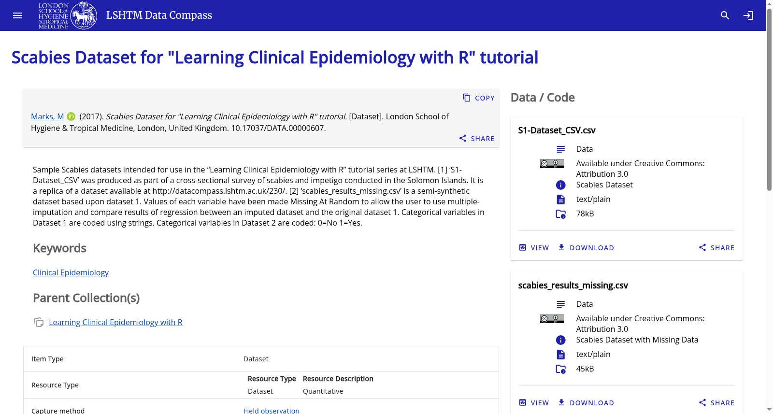View the S1-Dataset_CSV.csv file
The width and height of the screenshot is (773, 414).
click(x=534, y=248)
